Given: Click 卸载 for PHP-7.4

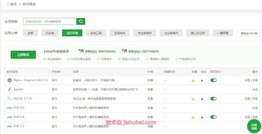Looking at the screenshot, I should click(255, 117).
